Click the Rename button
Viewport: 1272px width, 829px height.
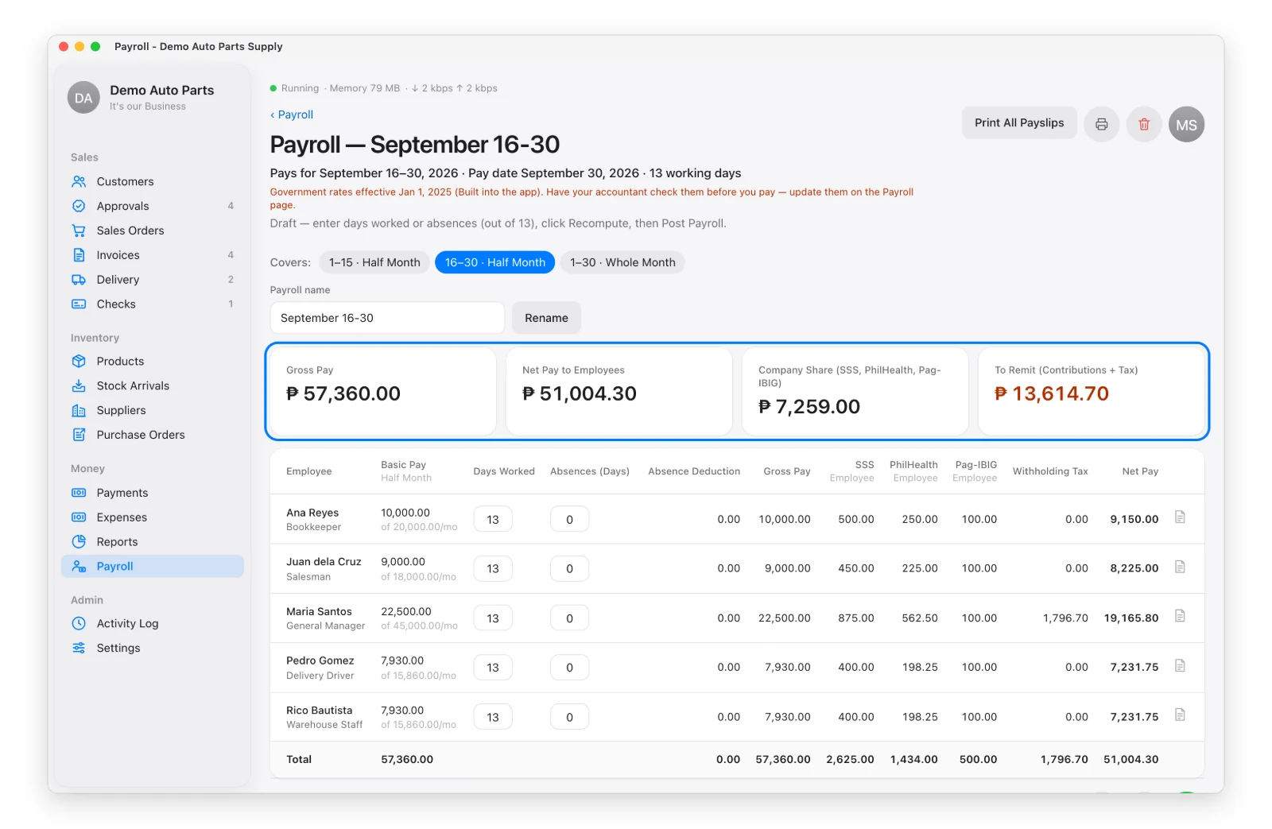pyautogui.click(x=546, y=318)
